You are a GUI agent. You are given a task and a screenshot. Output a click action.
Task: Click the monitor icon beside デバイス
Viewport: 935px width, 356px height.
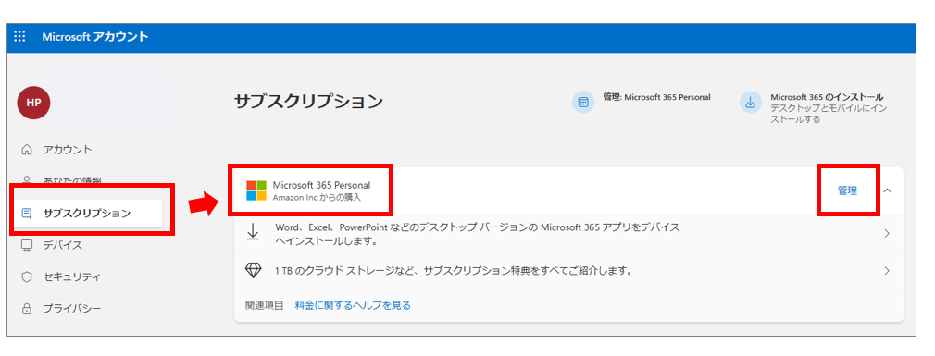tap(26, 245)
